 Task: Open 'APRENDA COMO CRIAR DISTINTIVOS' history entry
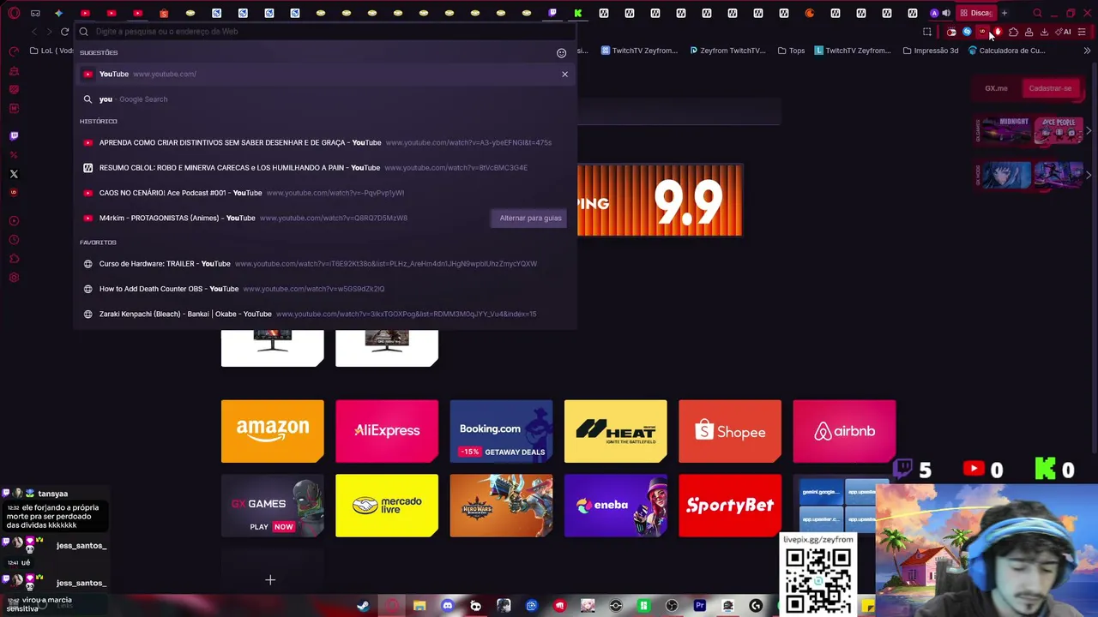[x=324, y=142]
